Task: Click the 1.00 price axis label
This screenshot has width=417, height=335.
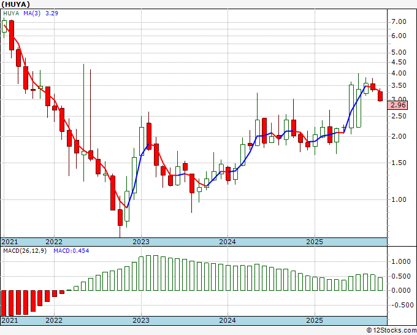Action: tap(399, 199)
